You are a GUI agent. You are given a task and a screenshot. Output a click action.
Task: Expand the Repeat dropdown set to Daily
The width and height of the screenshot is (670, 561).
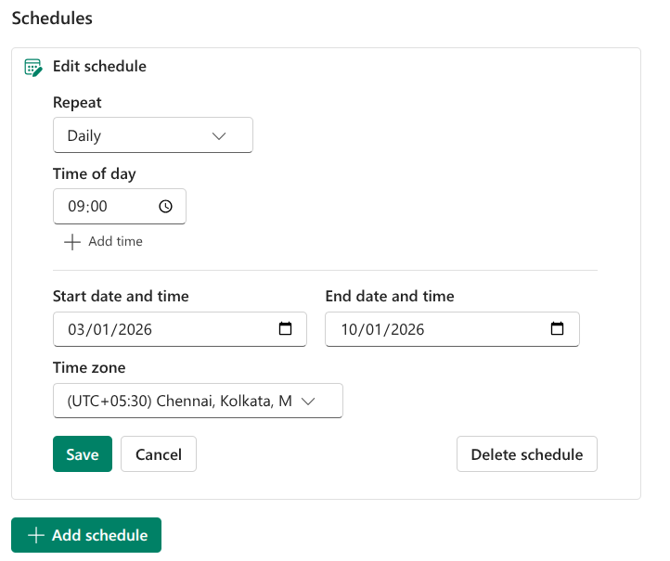[x=152, y=135]
